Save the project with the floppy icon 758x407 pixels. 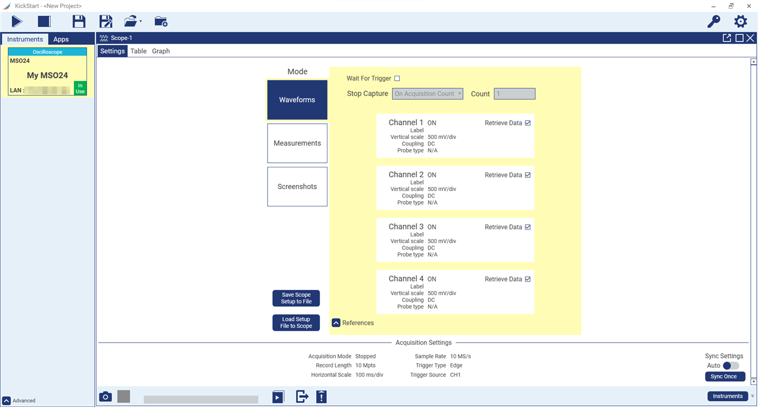click(79, 22)
